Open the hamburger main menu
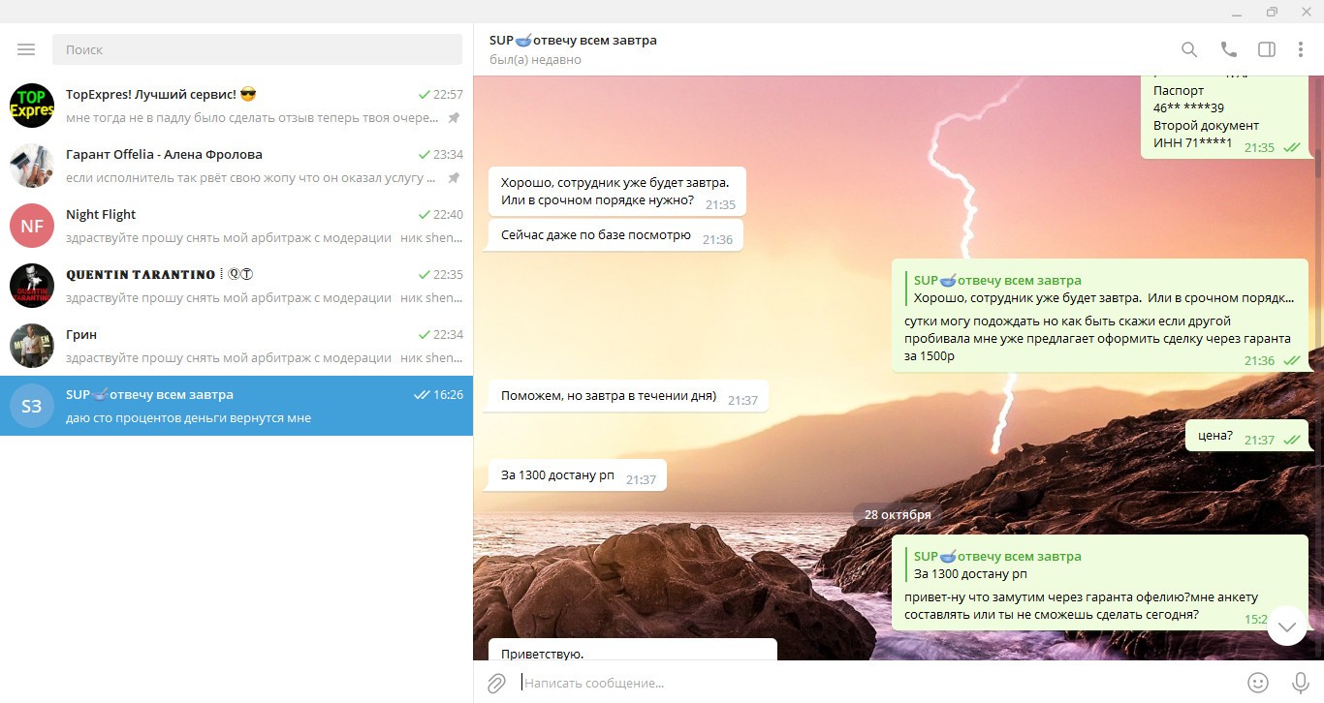Image resolution: width=1324 pixels, height=703 pixels. (x=26, y=49)
